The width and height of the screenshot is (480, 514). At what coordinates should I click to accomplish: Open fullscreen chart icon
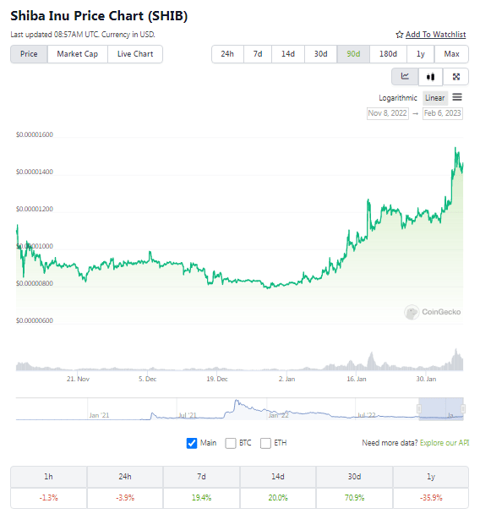455,77
